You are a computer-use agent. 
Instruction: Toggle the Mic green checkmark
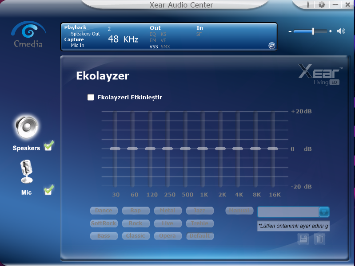coord(49,190)
